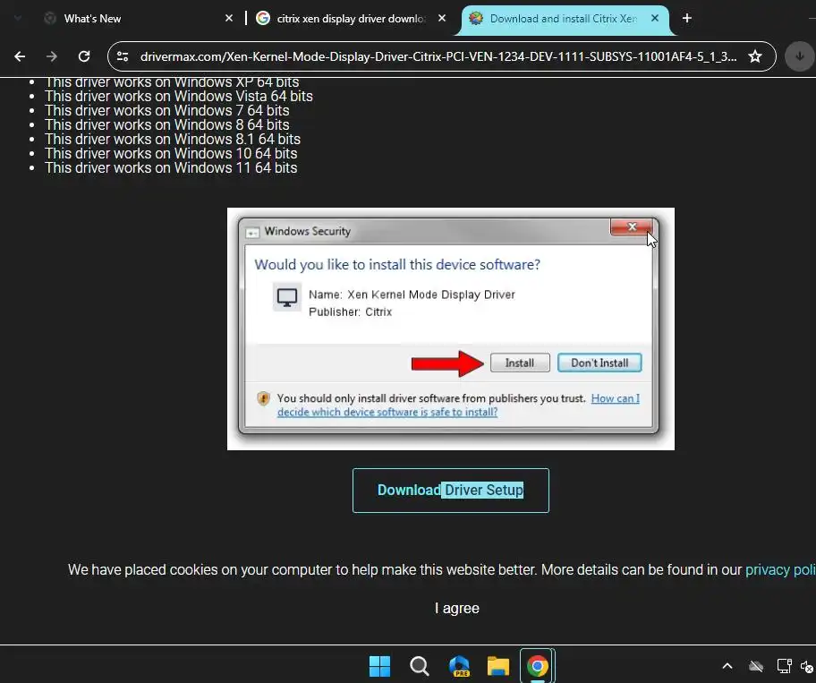Viewport: 816px width, 683px height.
Task: Switch to the What's New tab
Action: tap(138, 18)
